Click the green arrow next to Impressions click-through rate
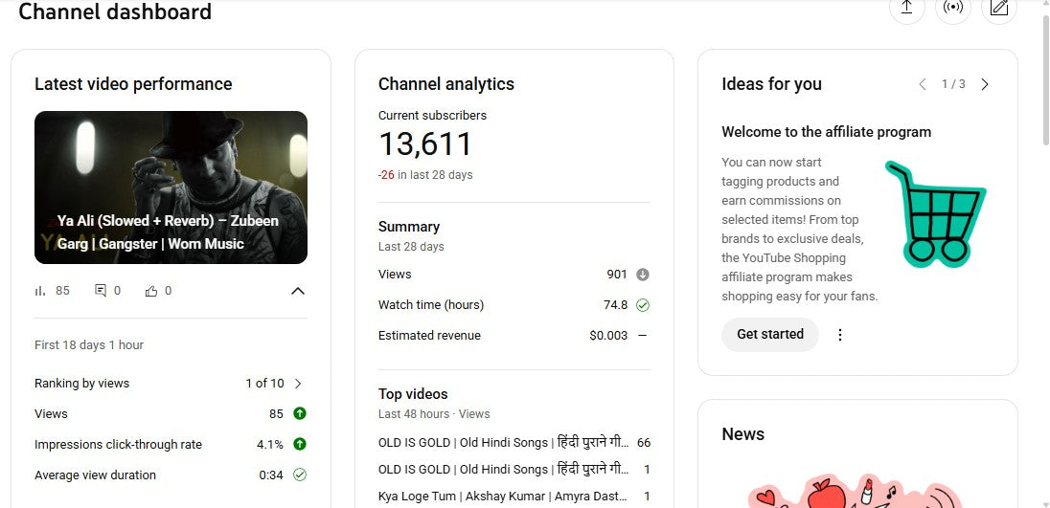Screen dimensions: 1050x508 click(x=300, y=444)
